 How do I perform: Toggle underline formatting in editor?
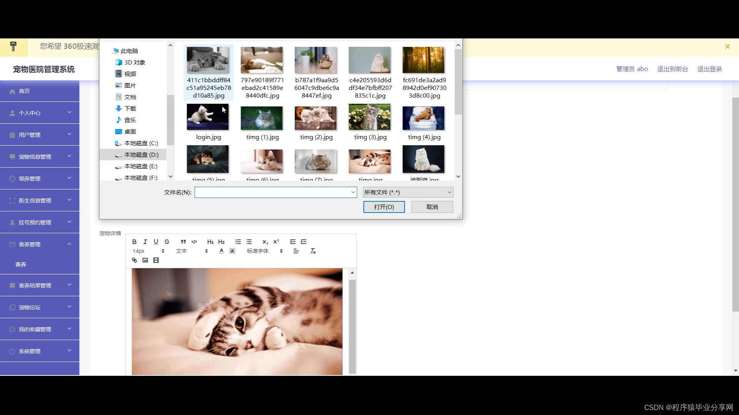pyautogui.click(x=156, y=242)
